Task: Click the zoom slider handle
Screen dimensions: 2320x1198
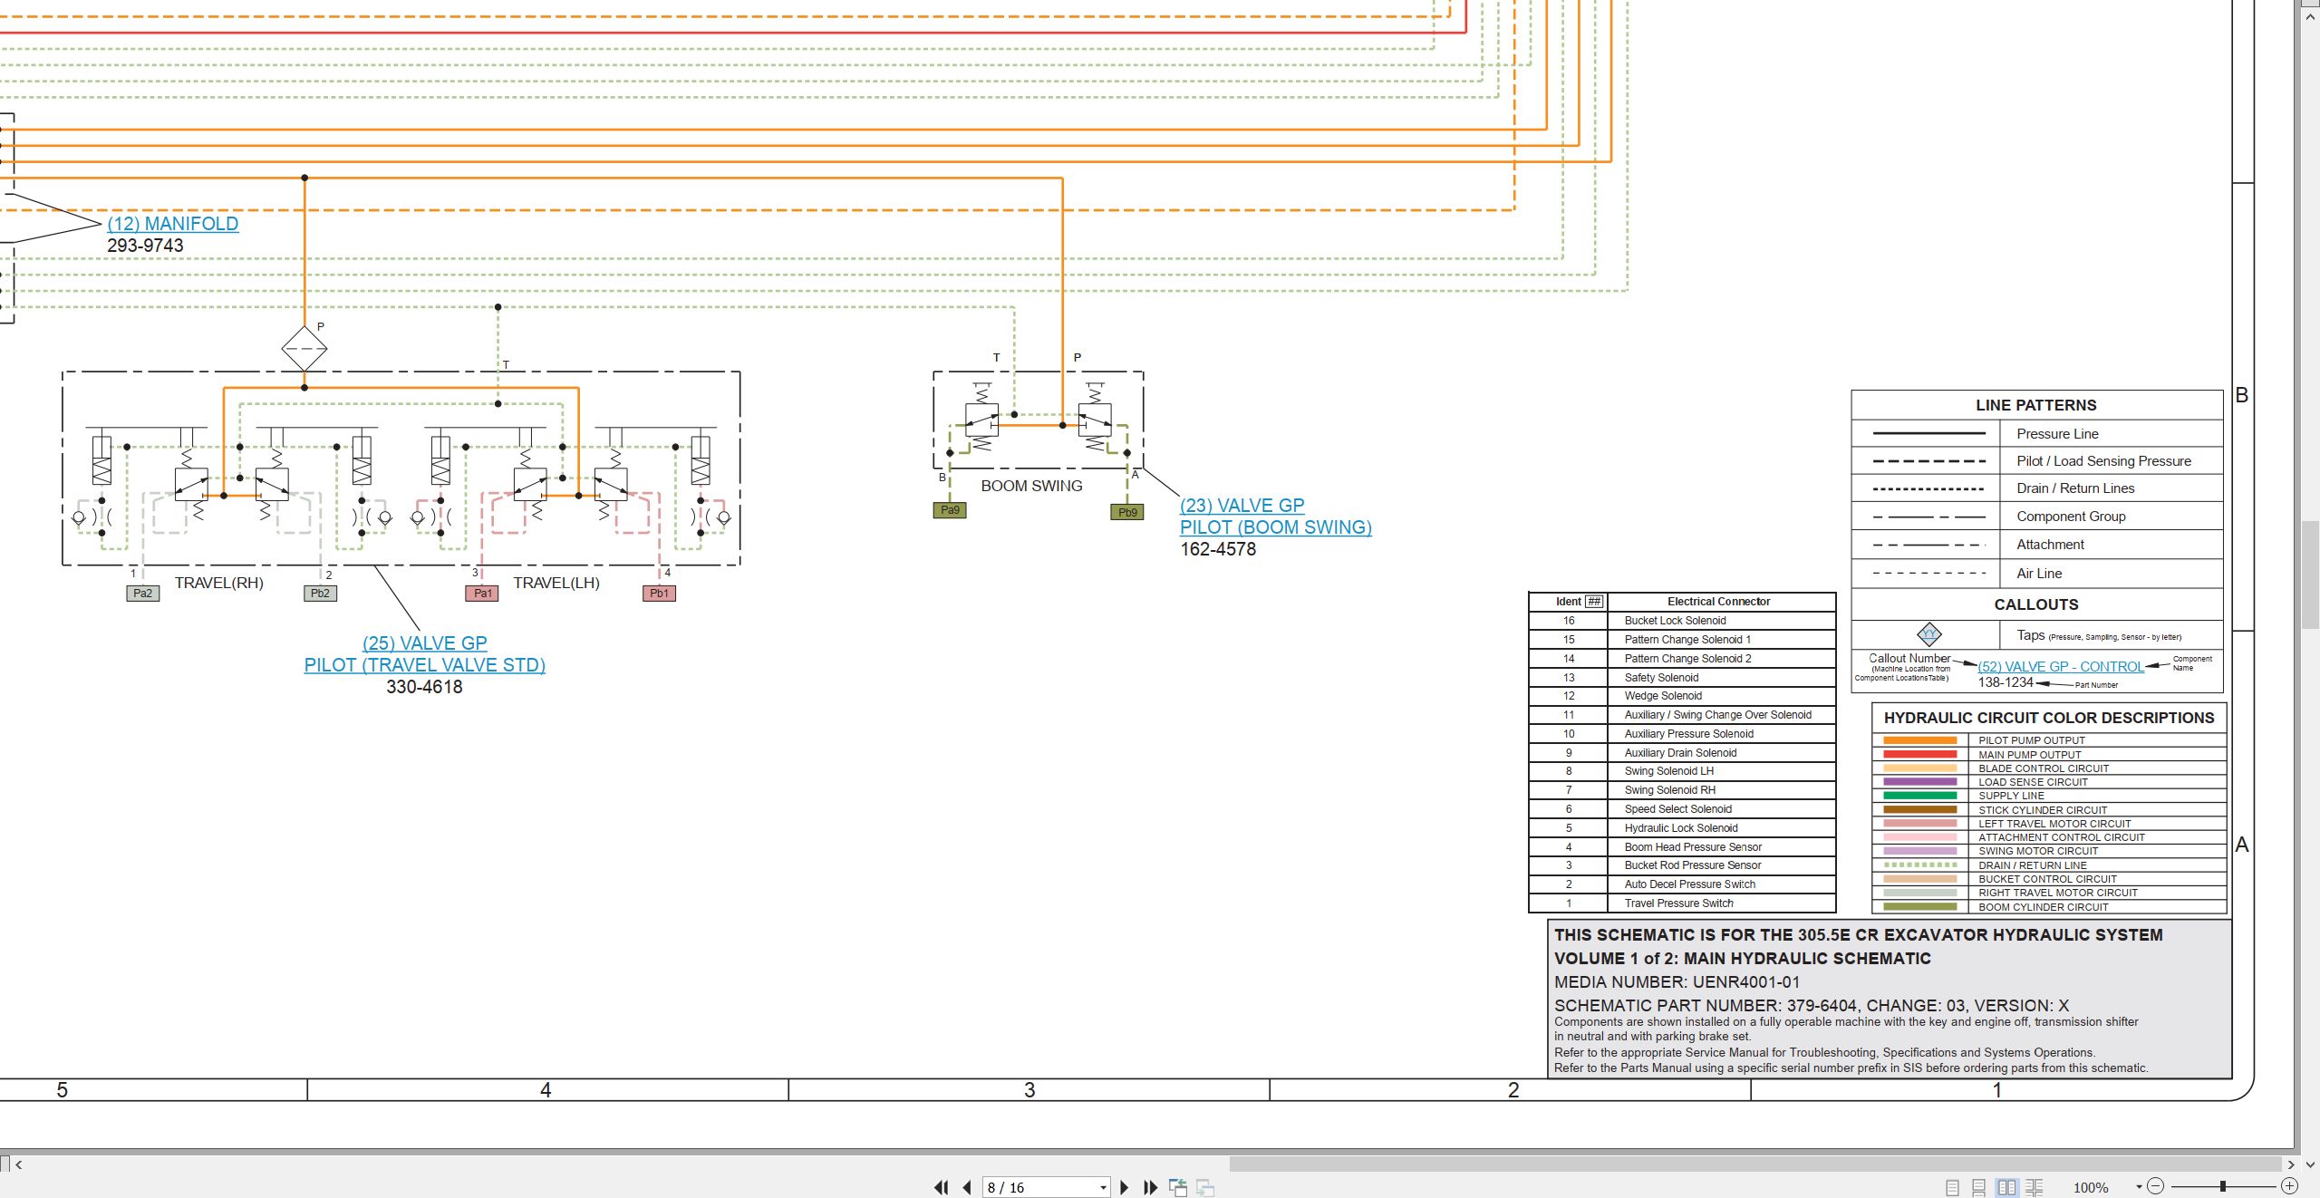Action: (x=2223, y=1186)
